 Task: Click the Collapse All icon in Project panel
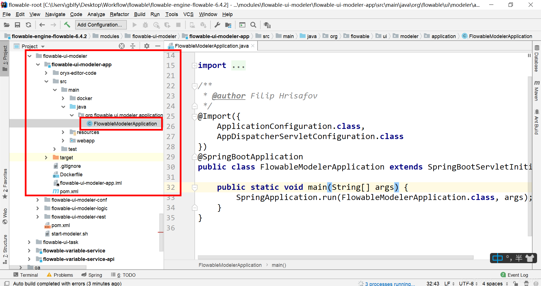pos(133,46)
